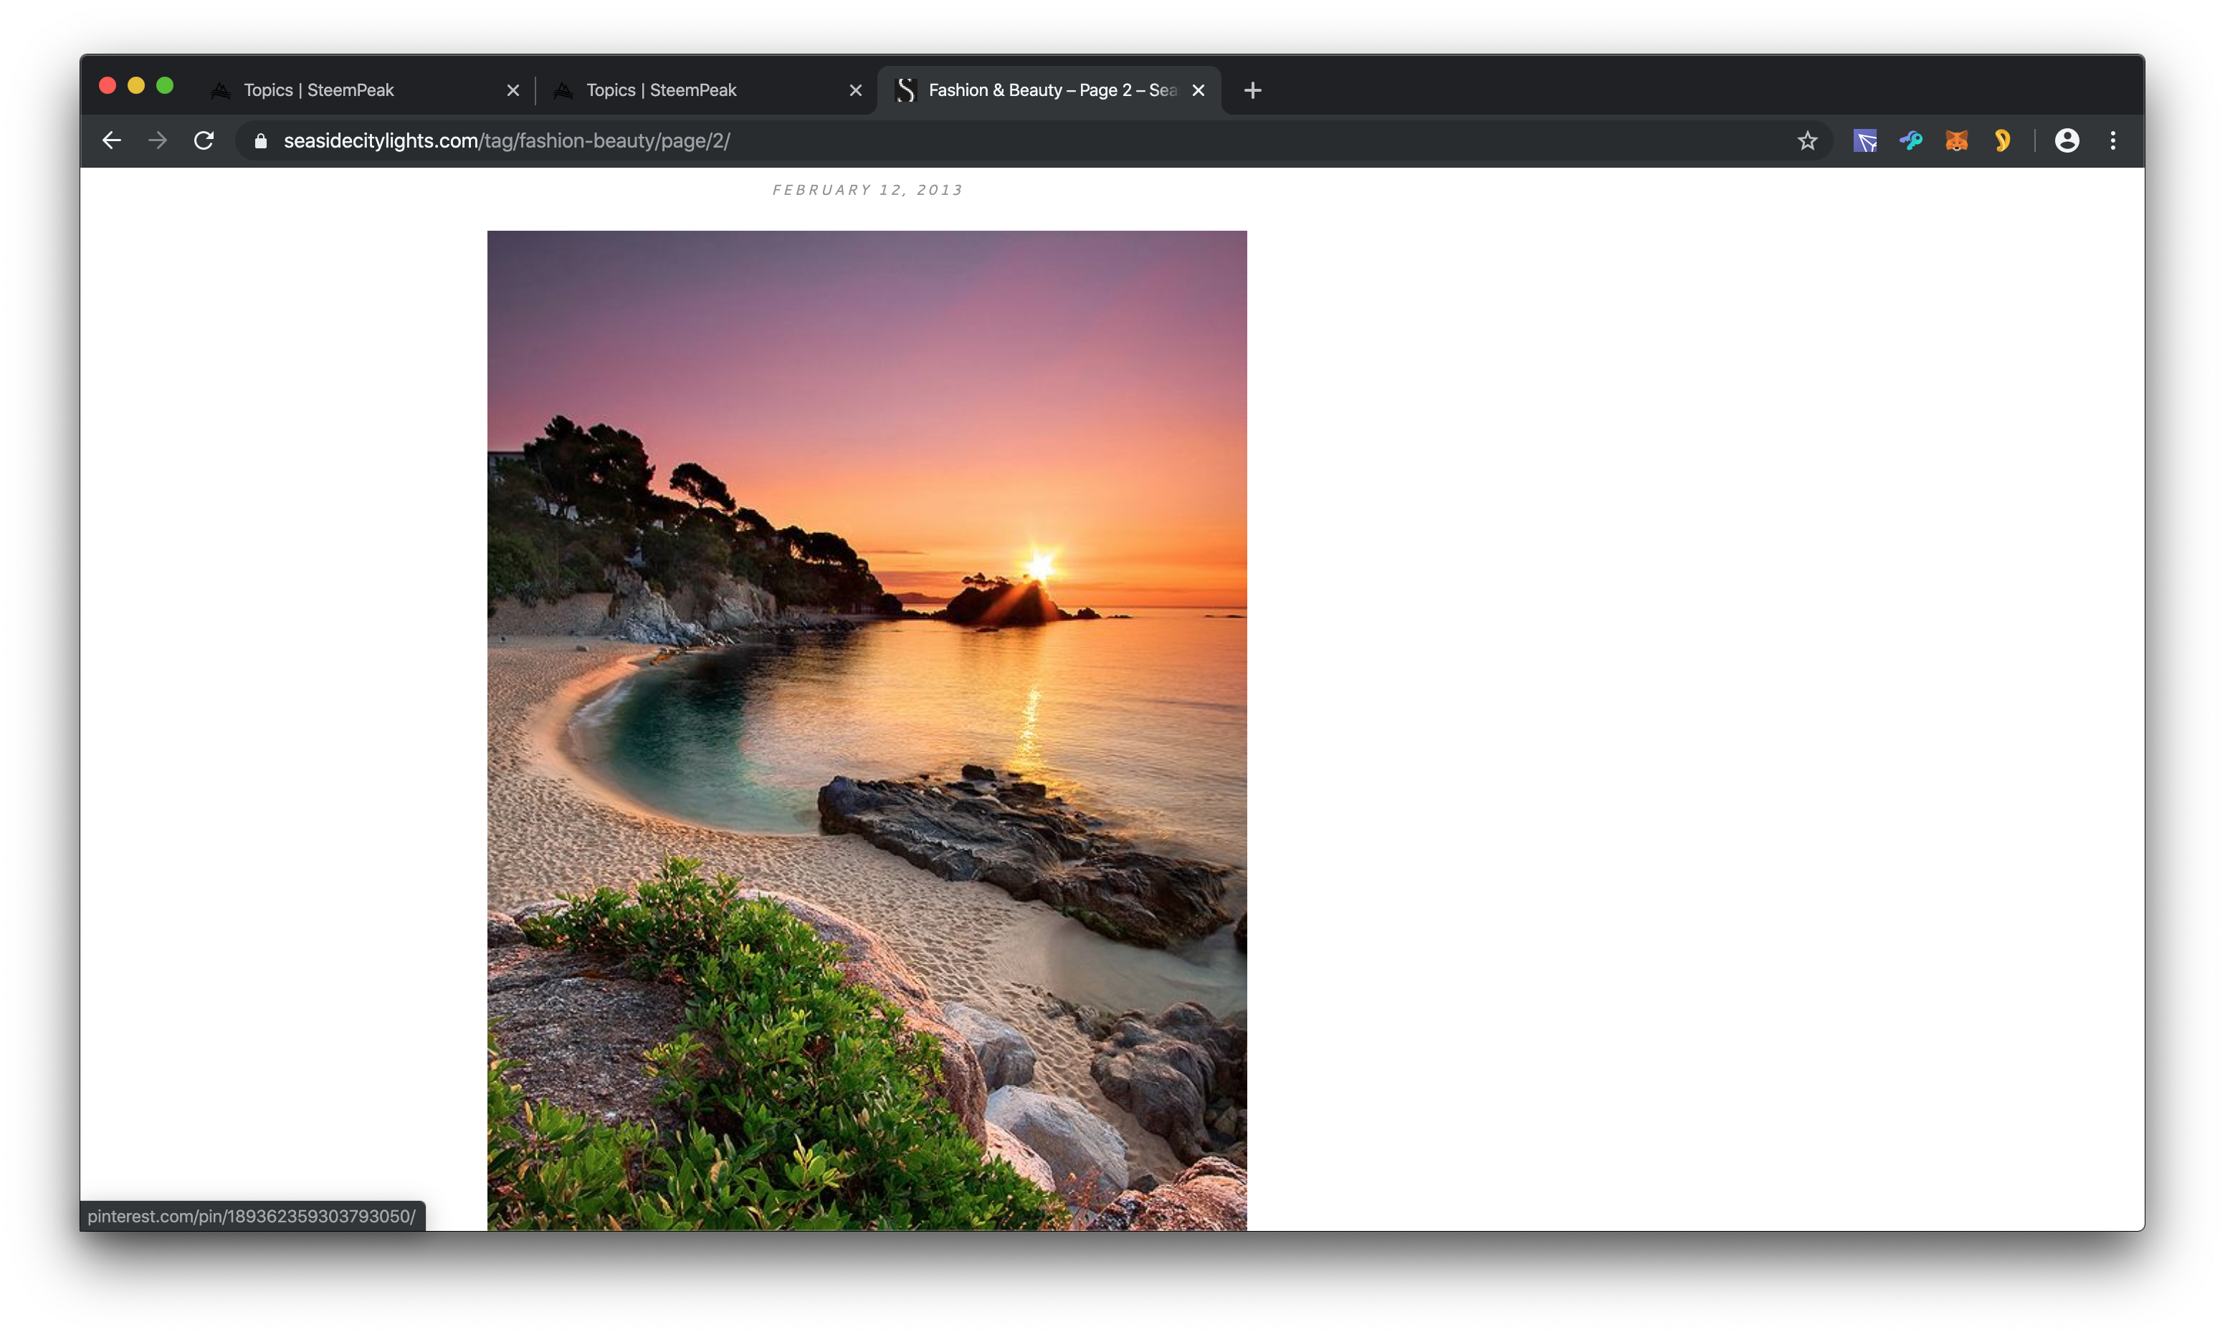Open the teal keys Keychain extension
This screenshot has width=2225, height=1337.
pyautogui.click(x=1910, y=140)
